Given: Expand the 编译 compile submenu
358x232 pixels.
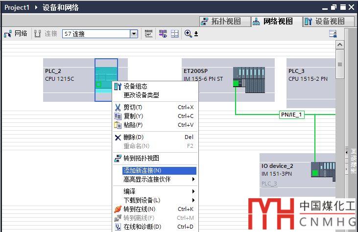Looking at the screenshot, I should click(155, 191).
